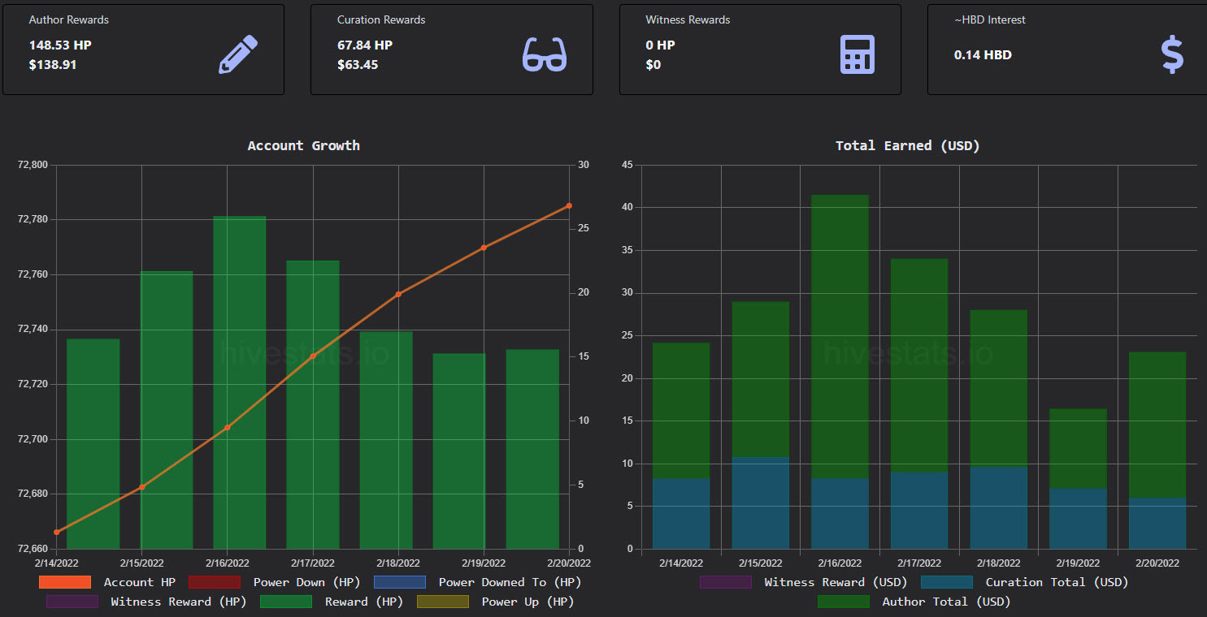This screenshot has width=1207, height=617.
Task: Toggle Account HP legend swatch
Action: pos(65,582)
